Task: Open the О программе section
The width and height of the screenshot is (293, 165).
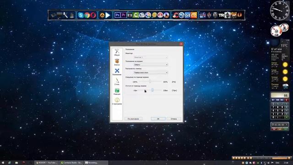Action: (x=117, y=101)
